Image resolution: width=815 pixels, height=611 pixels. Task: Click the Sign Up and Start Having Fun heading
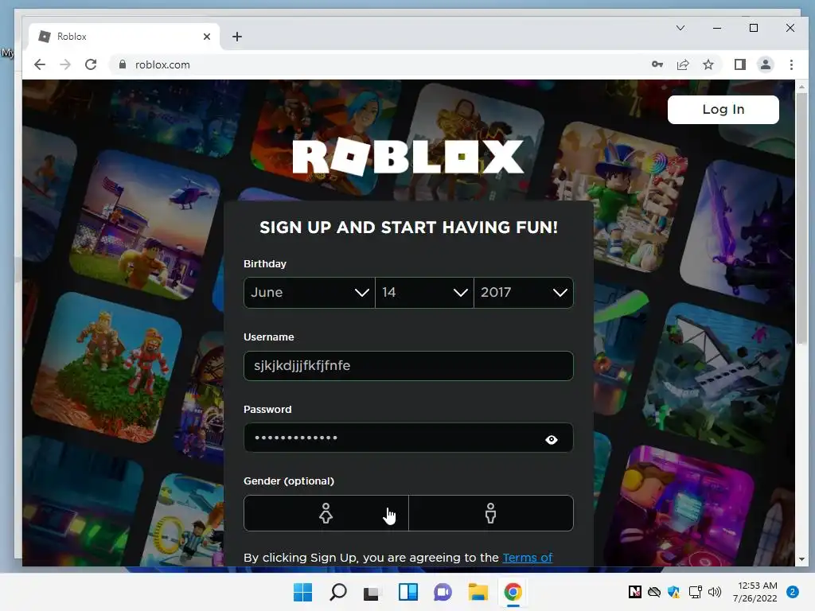point(408,228)
